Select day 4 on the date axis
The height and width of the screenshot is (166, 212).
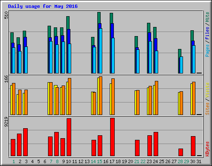32,161
